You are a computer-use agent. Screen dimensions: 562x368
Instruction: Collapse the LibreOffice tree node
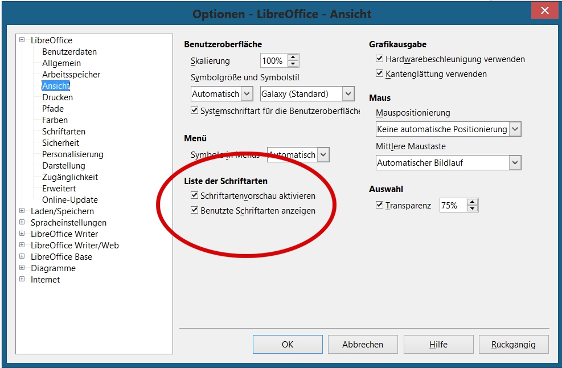[x=22, y=40]
